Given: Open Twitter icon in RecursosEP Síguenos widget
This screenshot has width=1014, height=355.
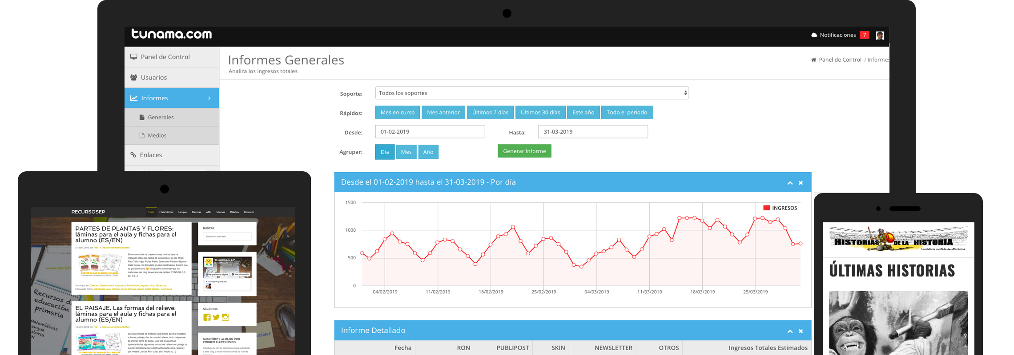Looking at the screenshot, I should [216, 317].
